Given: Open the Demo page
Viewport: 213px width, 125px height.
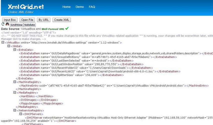Looking at the screenshot, I should tap(80, 7).
